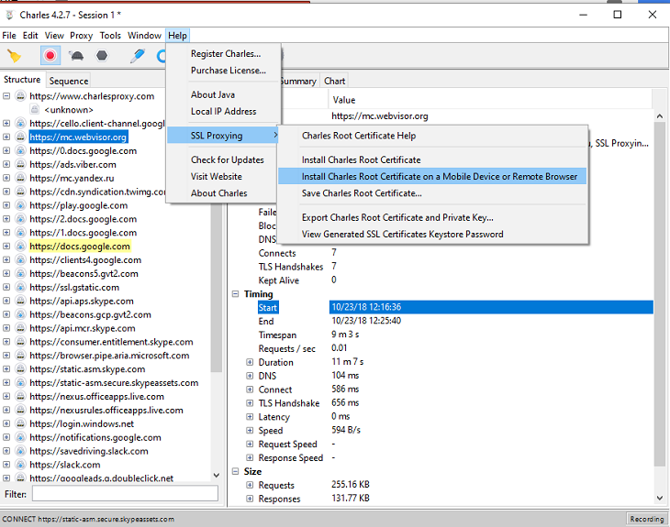Open the Tools menu

[110, 36]
